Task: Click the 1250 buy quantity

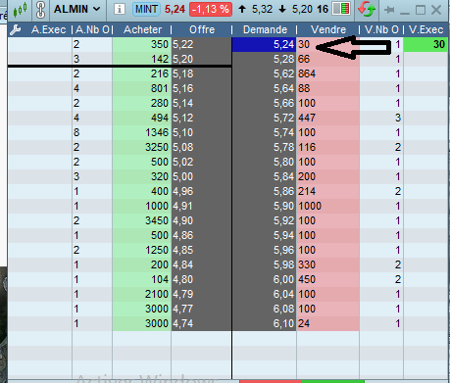Action: click(157, 250)
